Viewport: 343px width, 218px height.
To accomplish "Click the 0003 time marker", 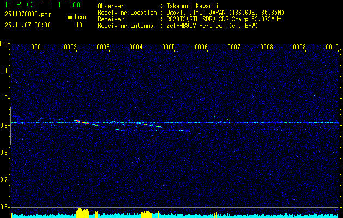I will point(103,47).
